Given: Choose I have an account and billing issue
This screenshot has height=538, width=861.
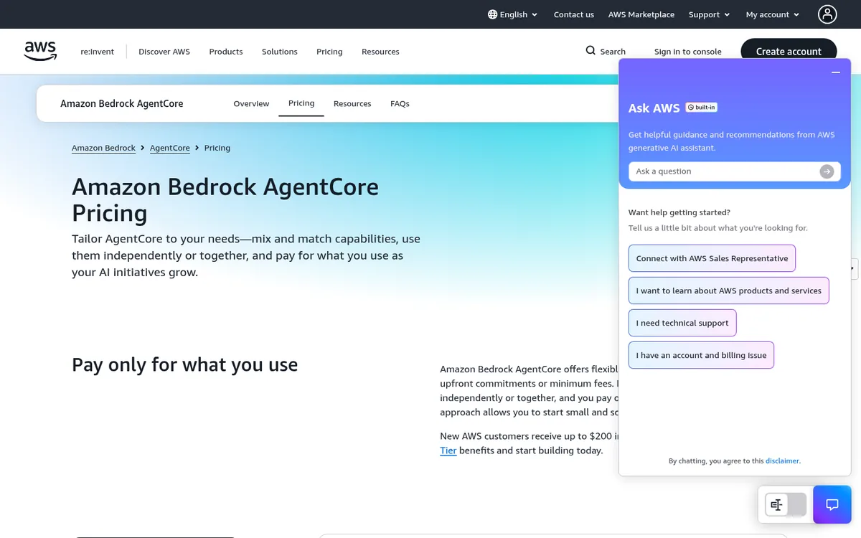Looking at the screenshot, I should 701,355.
